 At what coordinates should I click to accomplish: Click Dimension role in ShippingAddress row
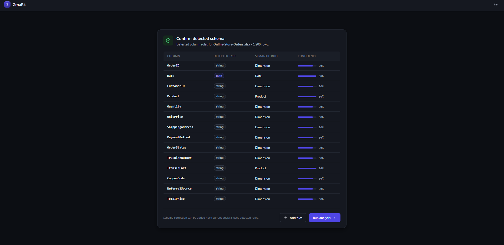point(262,127)
